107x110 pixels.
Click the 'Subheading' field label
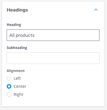[17, 48]
